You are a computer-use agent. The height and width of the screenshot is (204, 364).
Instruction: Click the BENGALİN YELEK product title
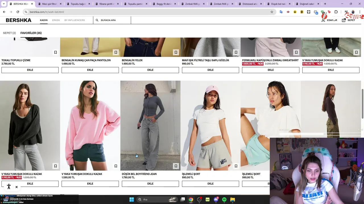pos(132,60)
